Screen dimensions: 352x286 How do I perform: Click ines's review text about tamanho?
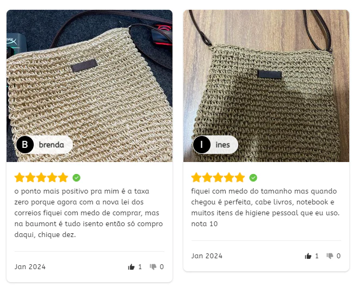point(265,208)
